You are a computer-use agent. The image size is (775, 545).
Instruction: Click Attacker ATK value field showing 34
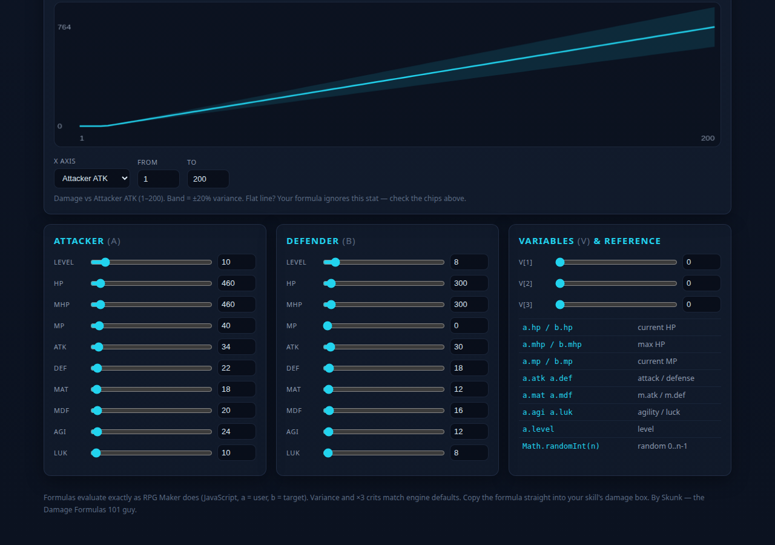click(237, 347)
